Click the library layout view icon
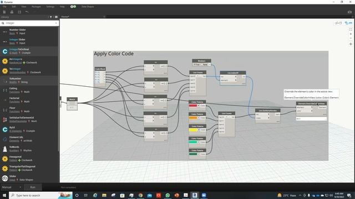This screenshot has width=355, height=199. click(56, 17)
